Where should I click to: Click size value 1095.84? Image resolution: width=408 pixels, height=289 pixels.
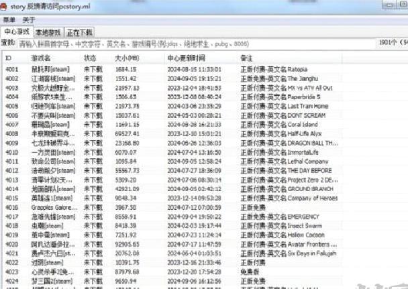click(x=125, y=162)
